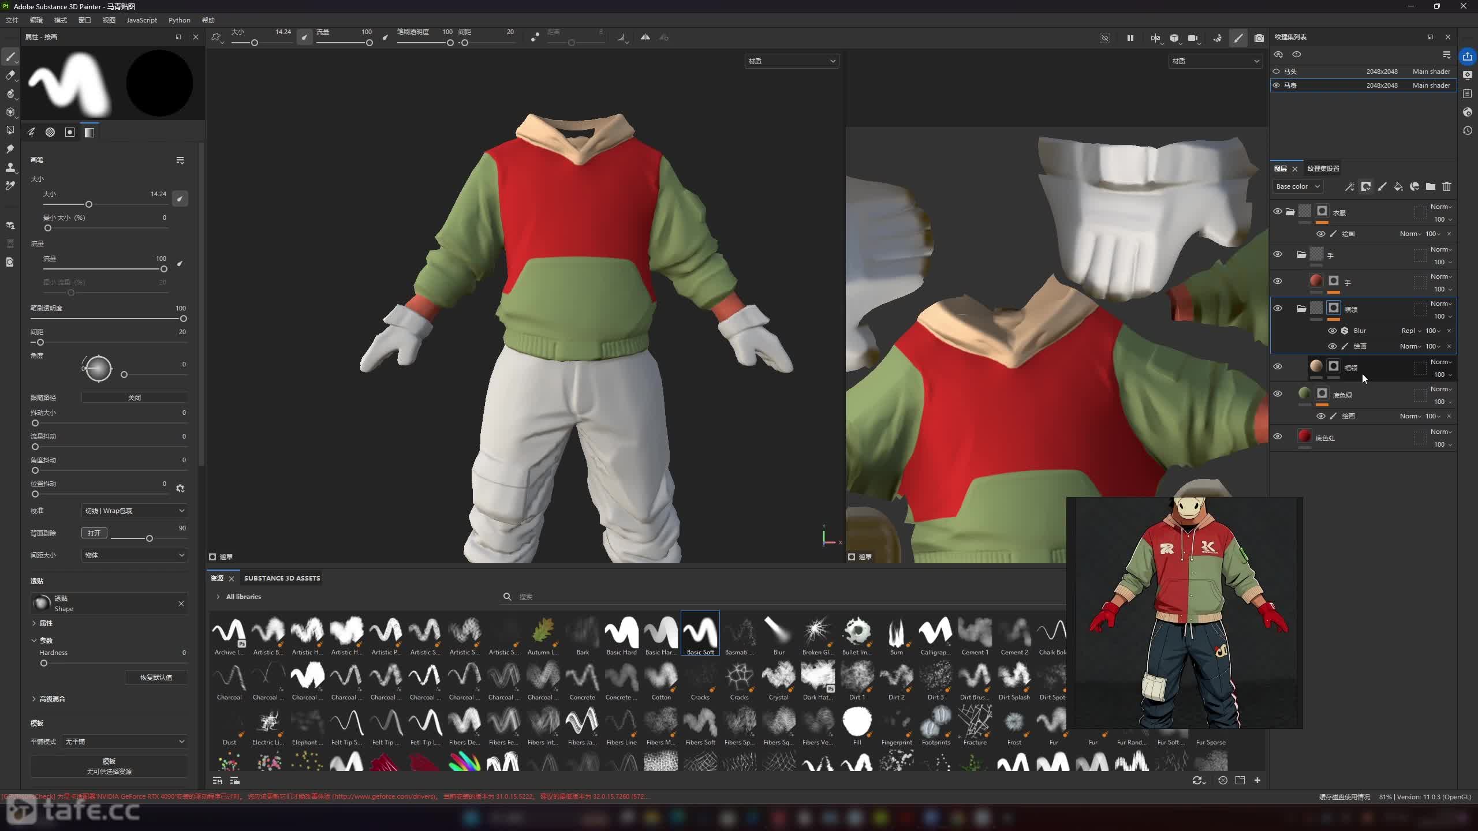Click the 恢复默认值 button

click(x=156, y=677)
